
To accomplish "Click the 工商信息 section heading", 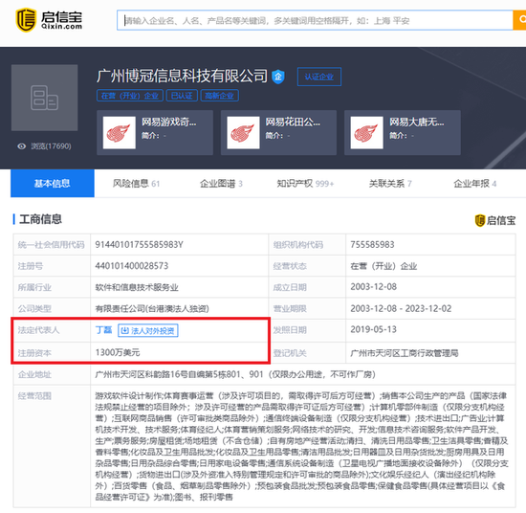I will (40, 219).
